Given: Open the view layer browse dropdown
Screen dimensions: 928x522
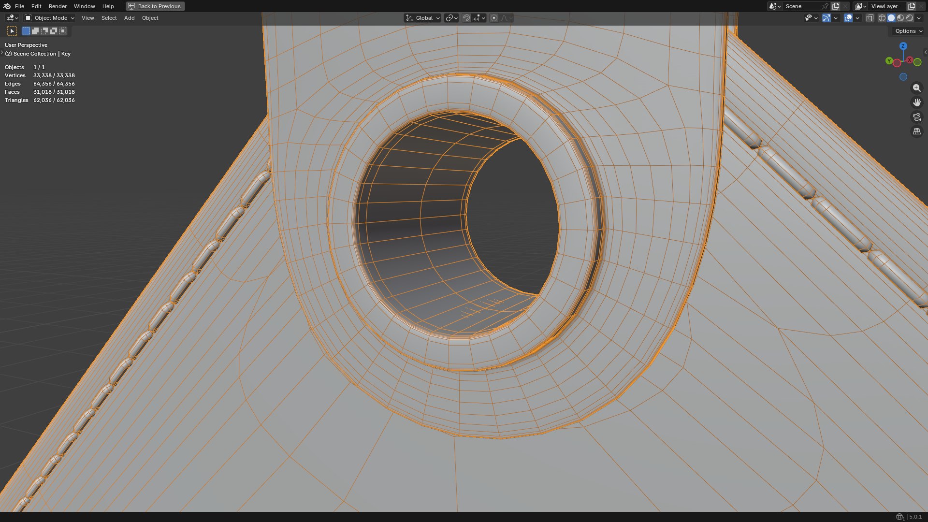Looking at the screenshot, I should pyautogui.click(x=860, y=6).
